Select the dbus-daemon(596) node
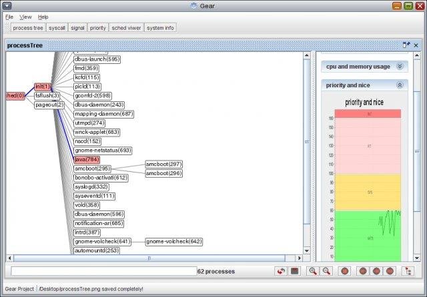The image size is (427, 297). coord(99,214)
